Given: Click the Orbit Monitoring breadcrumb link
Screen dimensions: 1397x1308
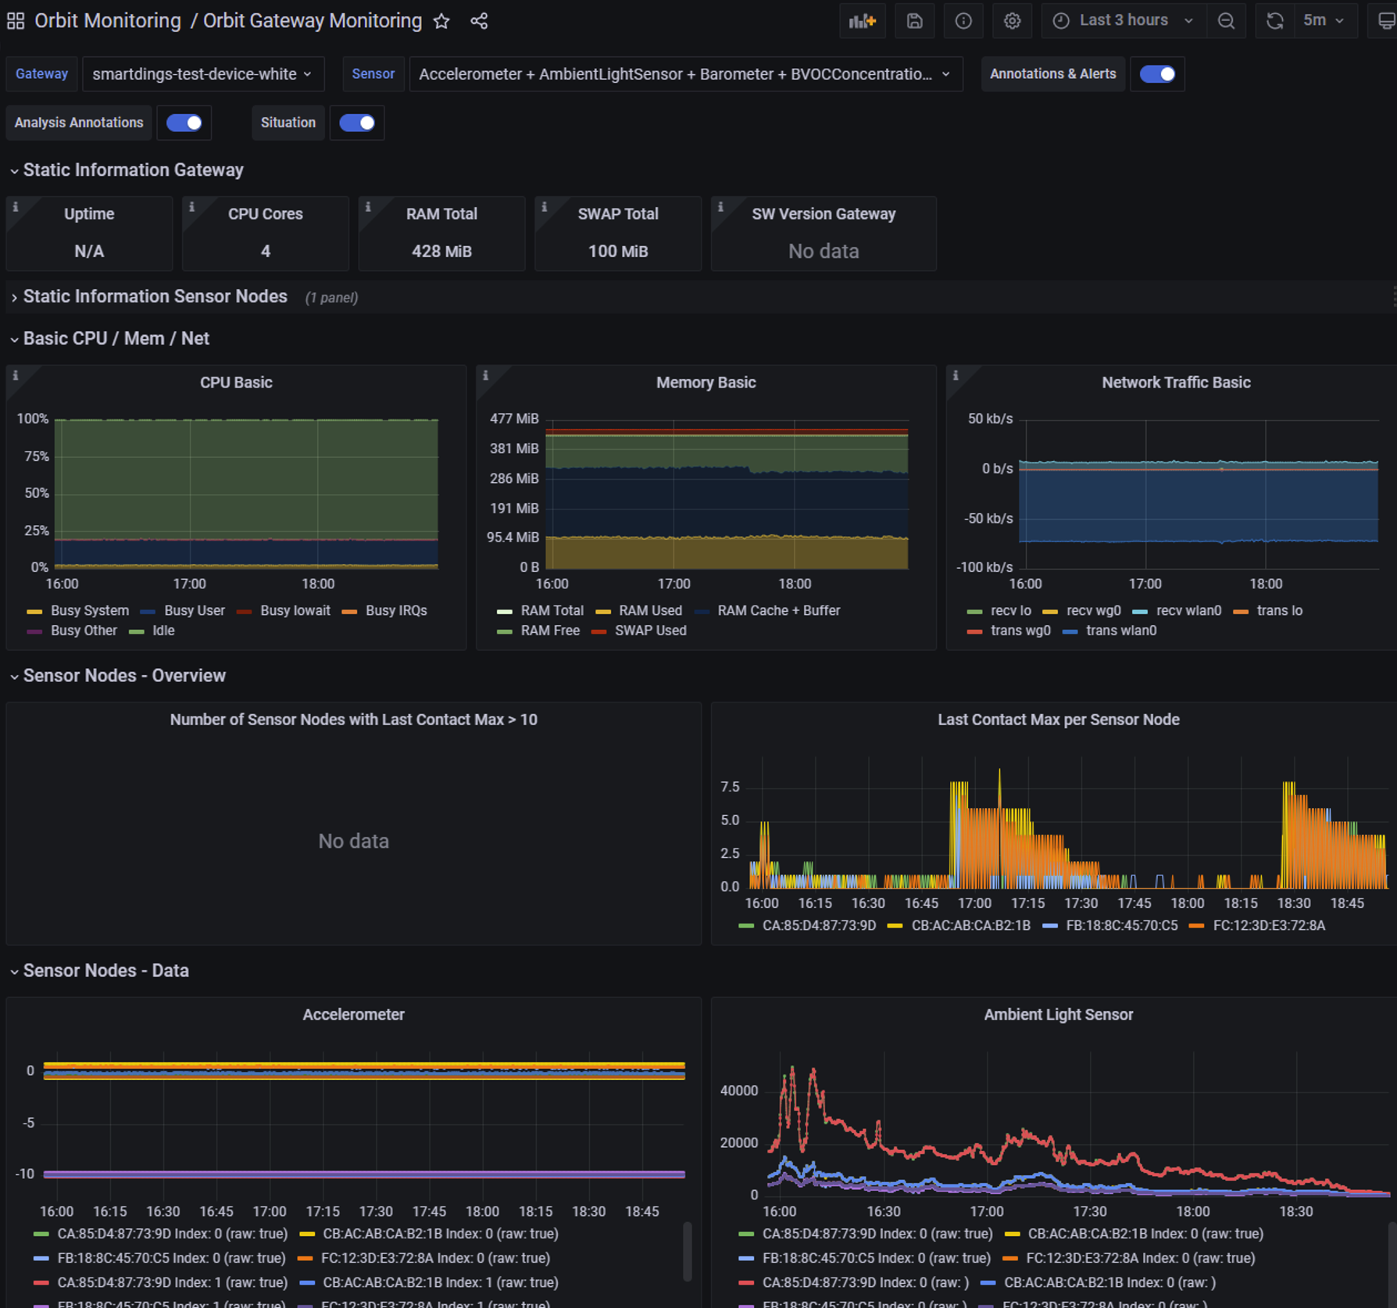Looking at the screenshot, I should [108, 21].
